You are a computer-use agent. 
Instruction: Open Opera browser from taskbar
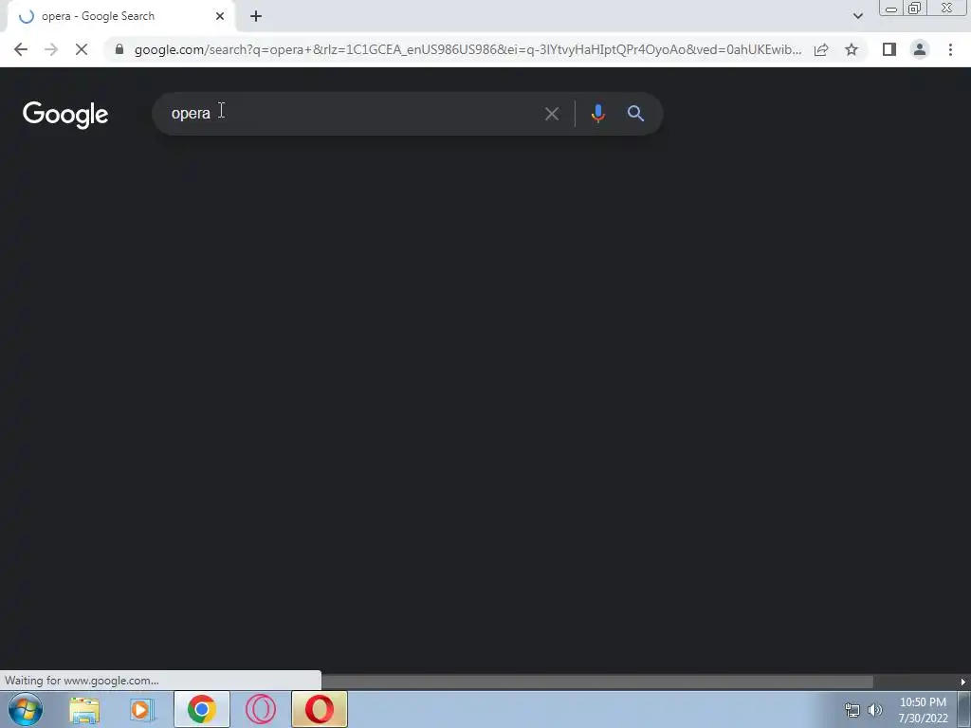[x=320, y=709]
